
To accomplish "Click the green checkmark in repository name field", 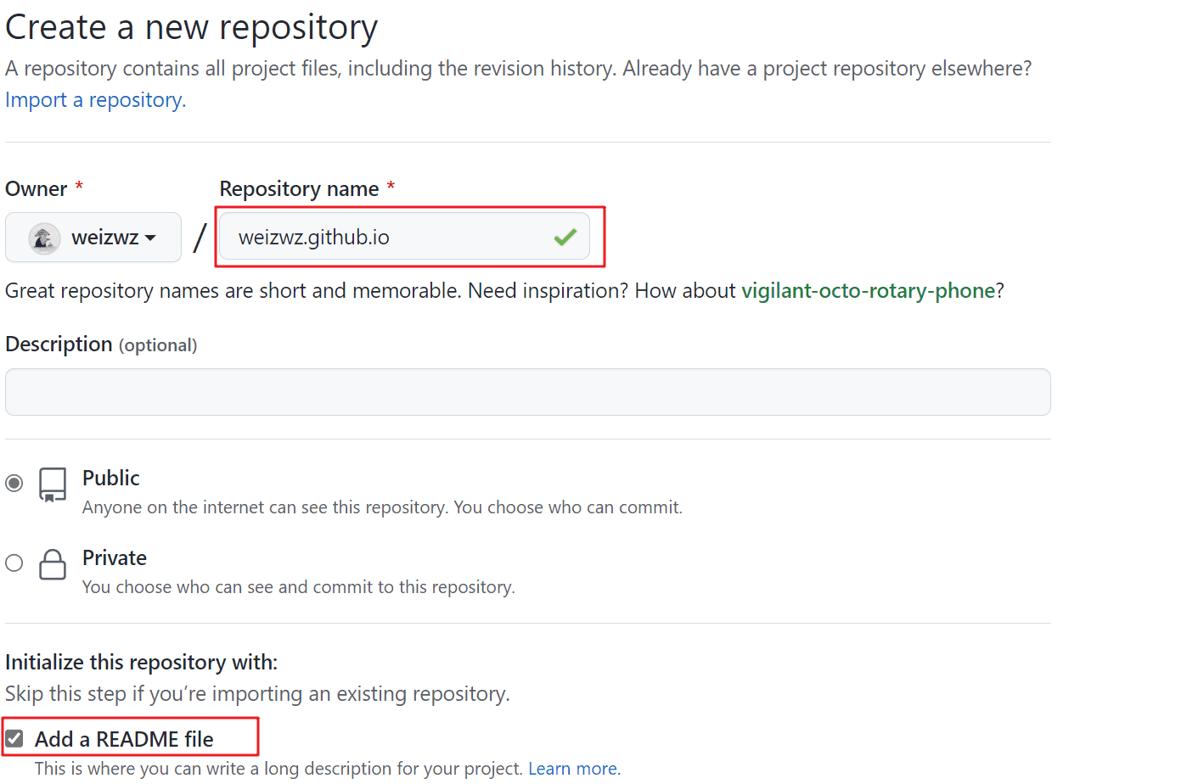I will point(565,238).
